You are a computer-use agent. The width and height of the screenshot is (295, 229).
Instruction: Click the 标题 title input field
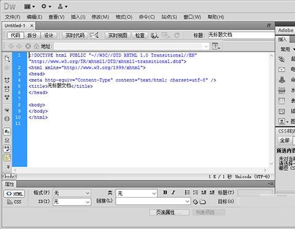point(241,35)
